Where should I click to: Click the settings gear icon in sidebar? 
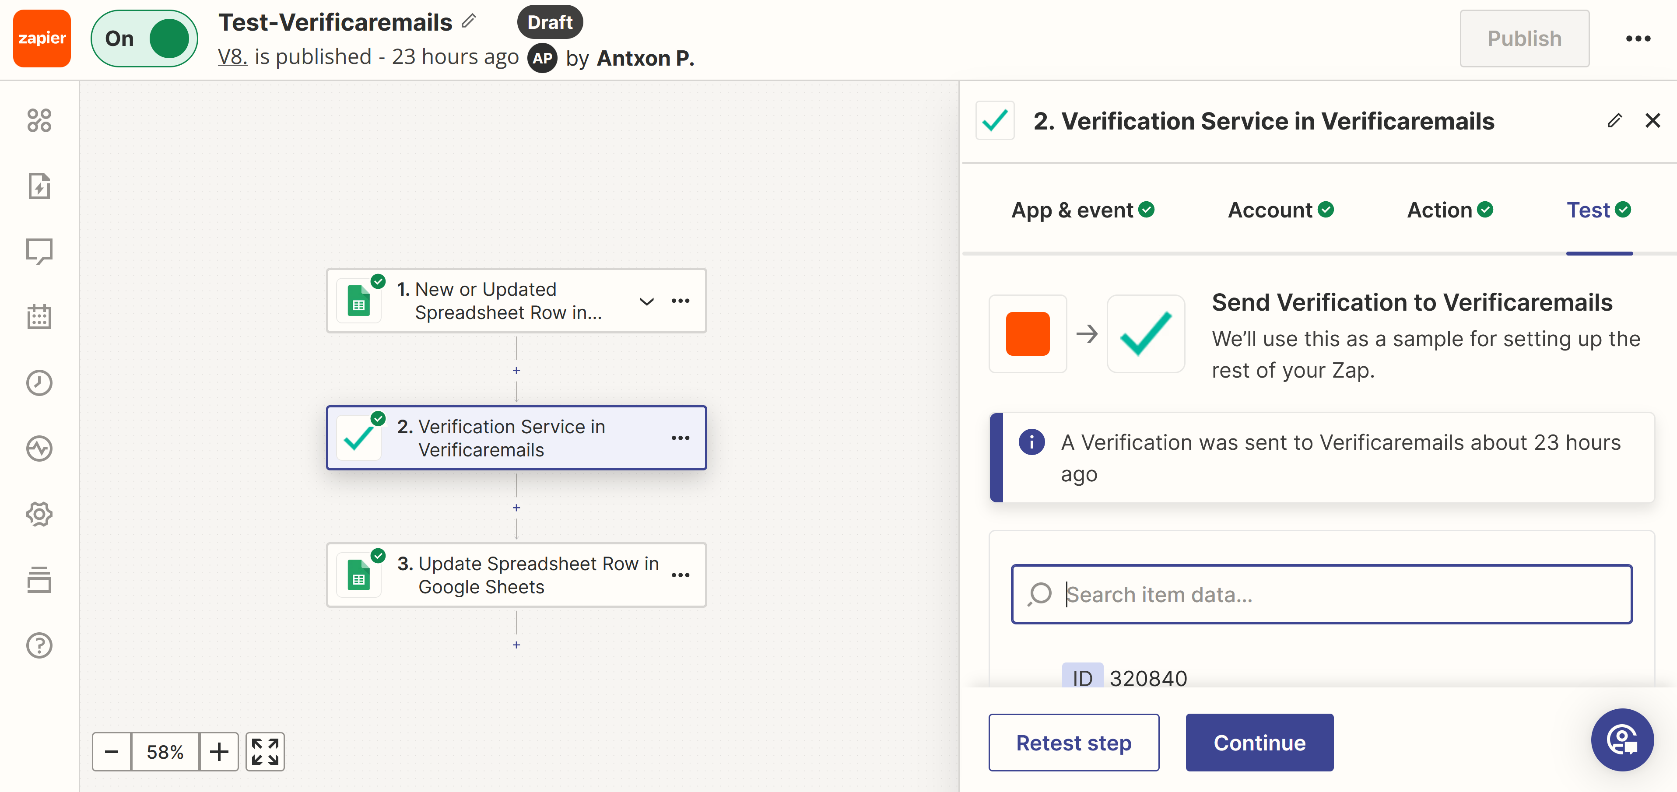pos(39,514)
